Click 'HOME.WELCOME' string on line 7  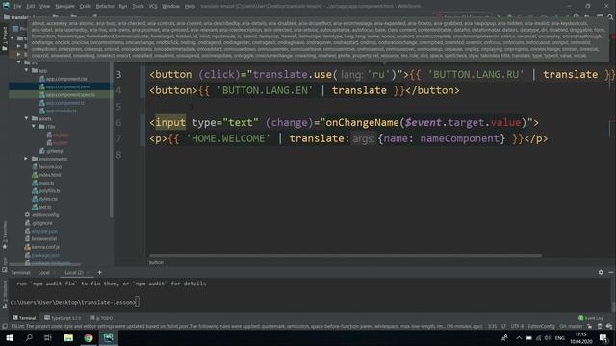(228, 138)
